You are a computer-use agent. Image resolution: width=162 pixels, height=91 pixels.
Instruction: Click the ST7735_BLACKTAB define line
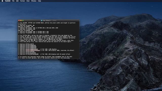point(27,53)
